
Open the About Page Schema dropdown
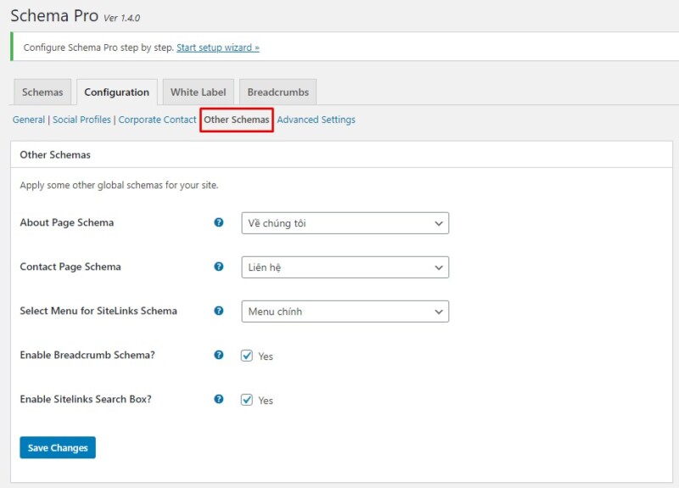pos(345,223)
